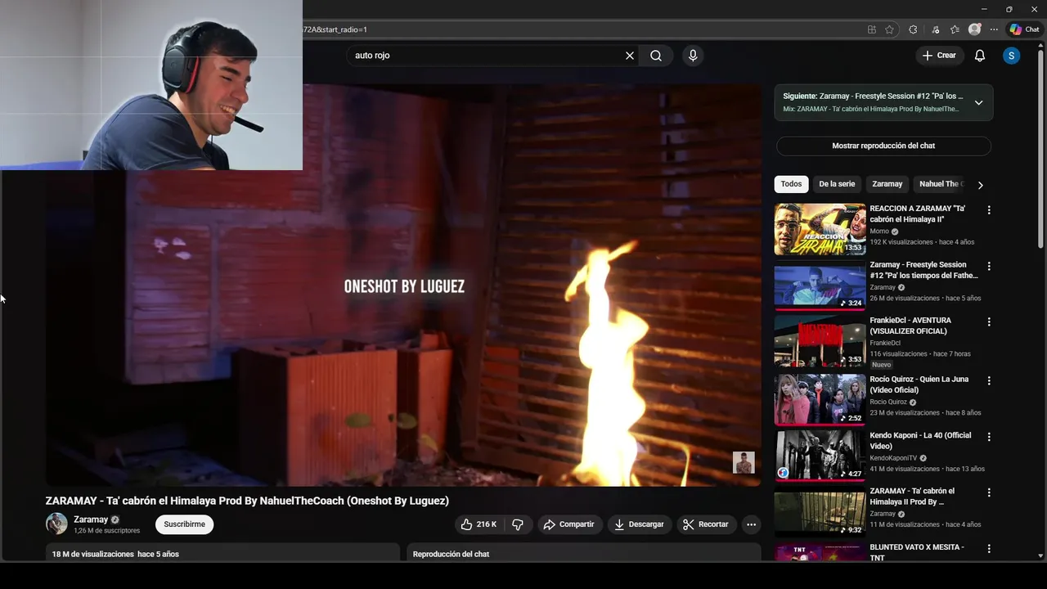The image size is (1047, 589).
Task: Open options for FrankieDcl AVENTURA video
Action: 989,321
